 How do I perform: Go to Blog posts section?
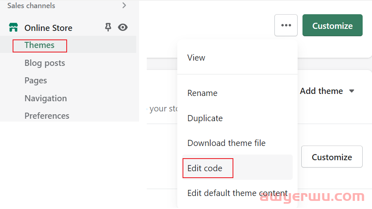[x=45, y=63]
